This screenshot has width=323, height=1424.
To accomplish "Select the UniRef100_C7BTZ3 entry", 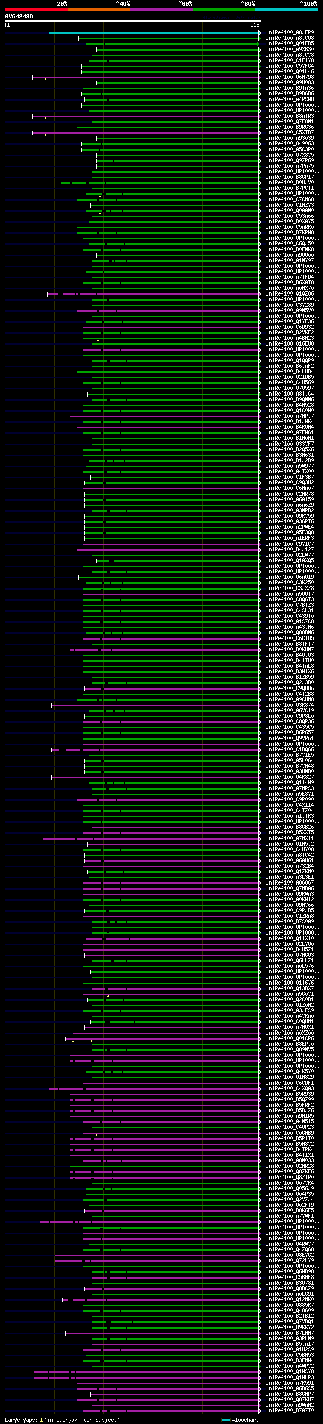I will 289,605.
